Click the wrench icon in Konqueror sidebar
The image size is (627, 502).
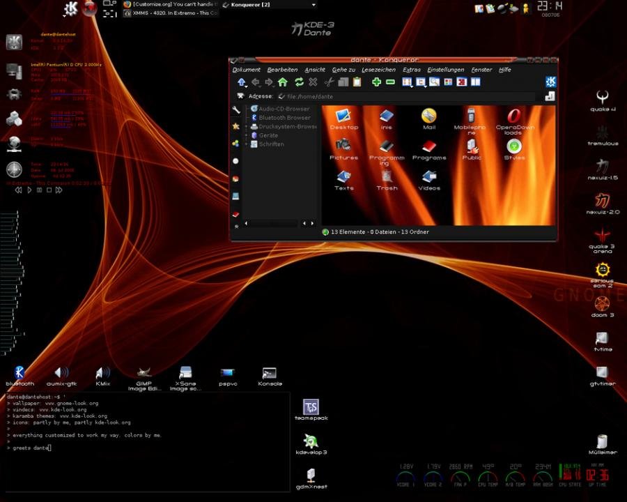[236, 109]
